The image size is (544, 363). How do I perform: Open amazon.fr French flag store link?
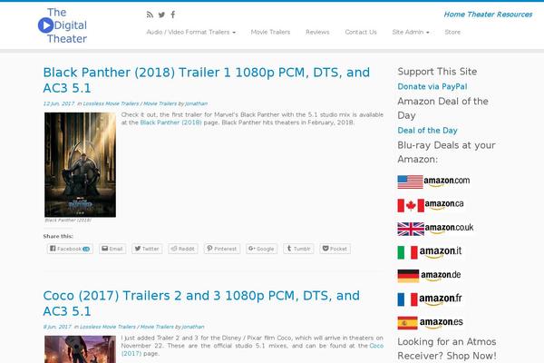pyautogui.click(x=430, y=299)
